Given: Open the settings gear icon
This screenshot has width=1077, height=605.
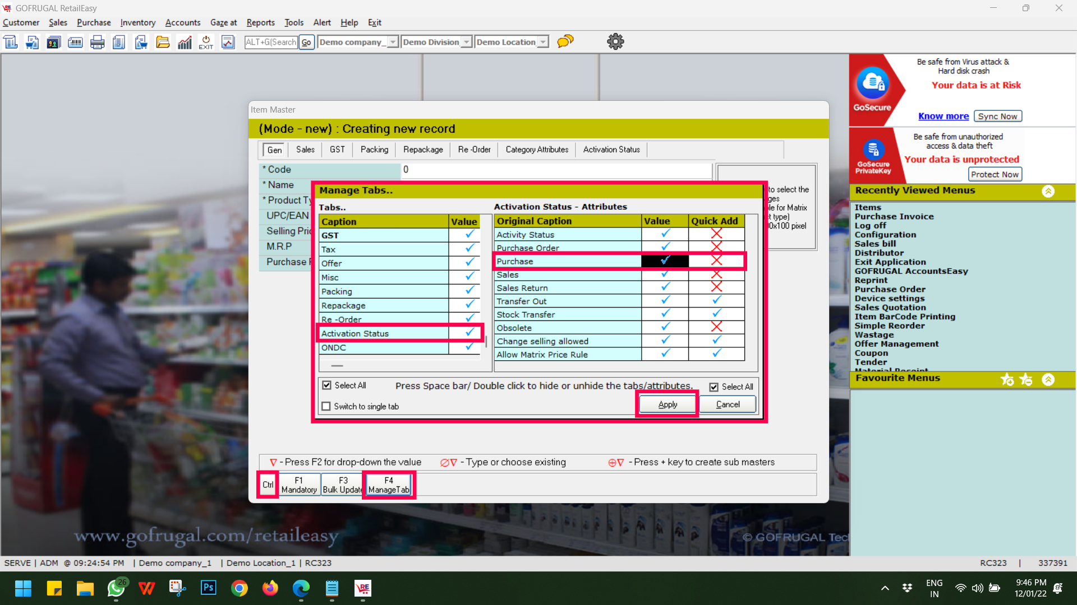Looking at the screenshot, I should [x=615, y=41].
